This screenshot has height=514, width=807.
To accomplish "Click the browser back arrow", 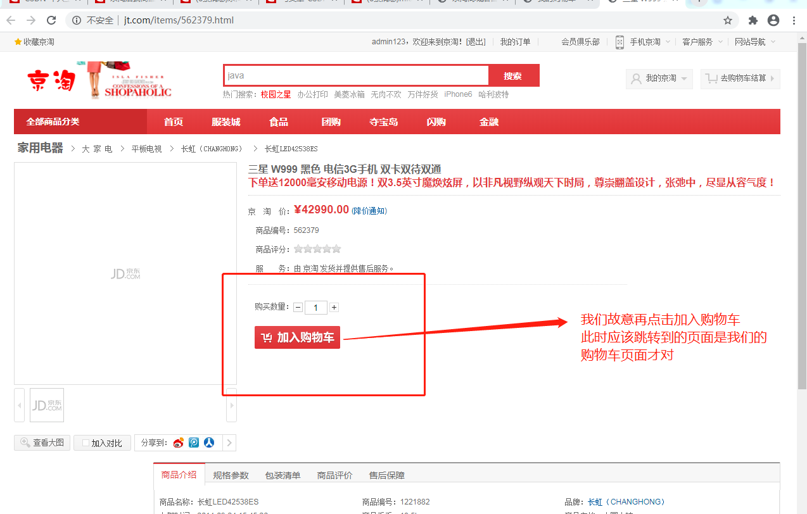I will pos(11,20).
